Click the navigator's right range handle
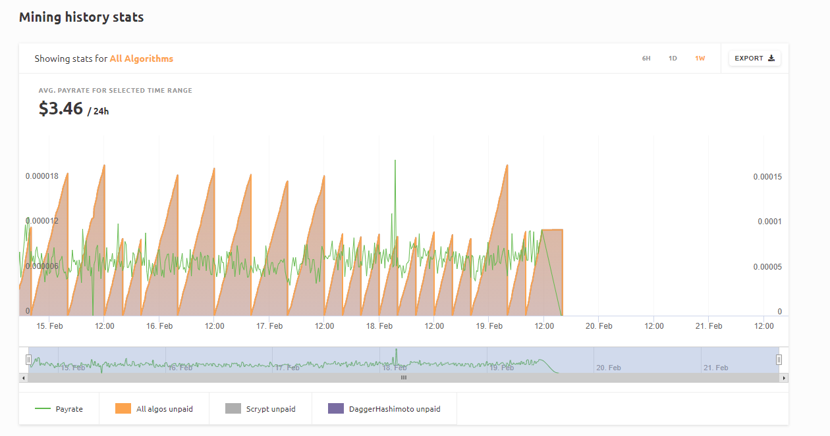The height and width of the screenshot is (436, 830). pos(779,360)
